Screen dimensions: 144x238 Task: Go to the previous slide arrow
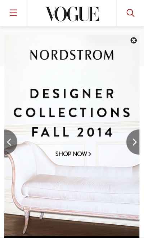pos(10,142)
